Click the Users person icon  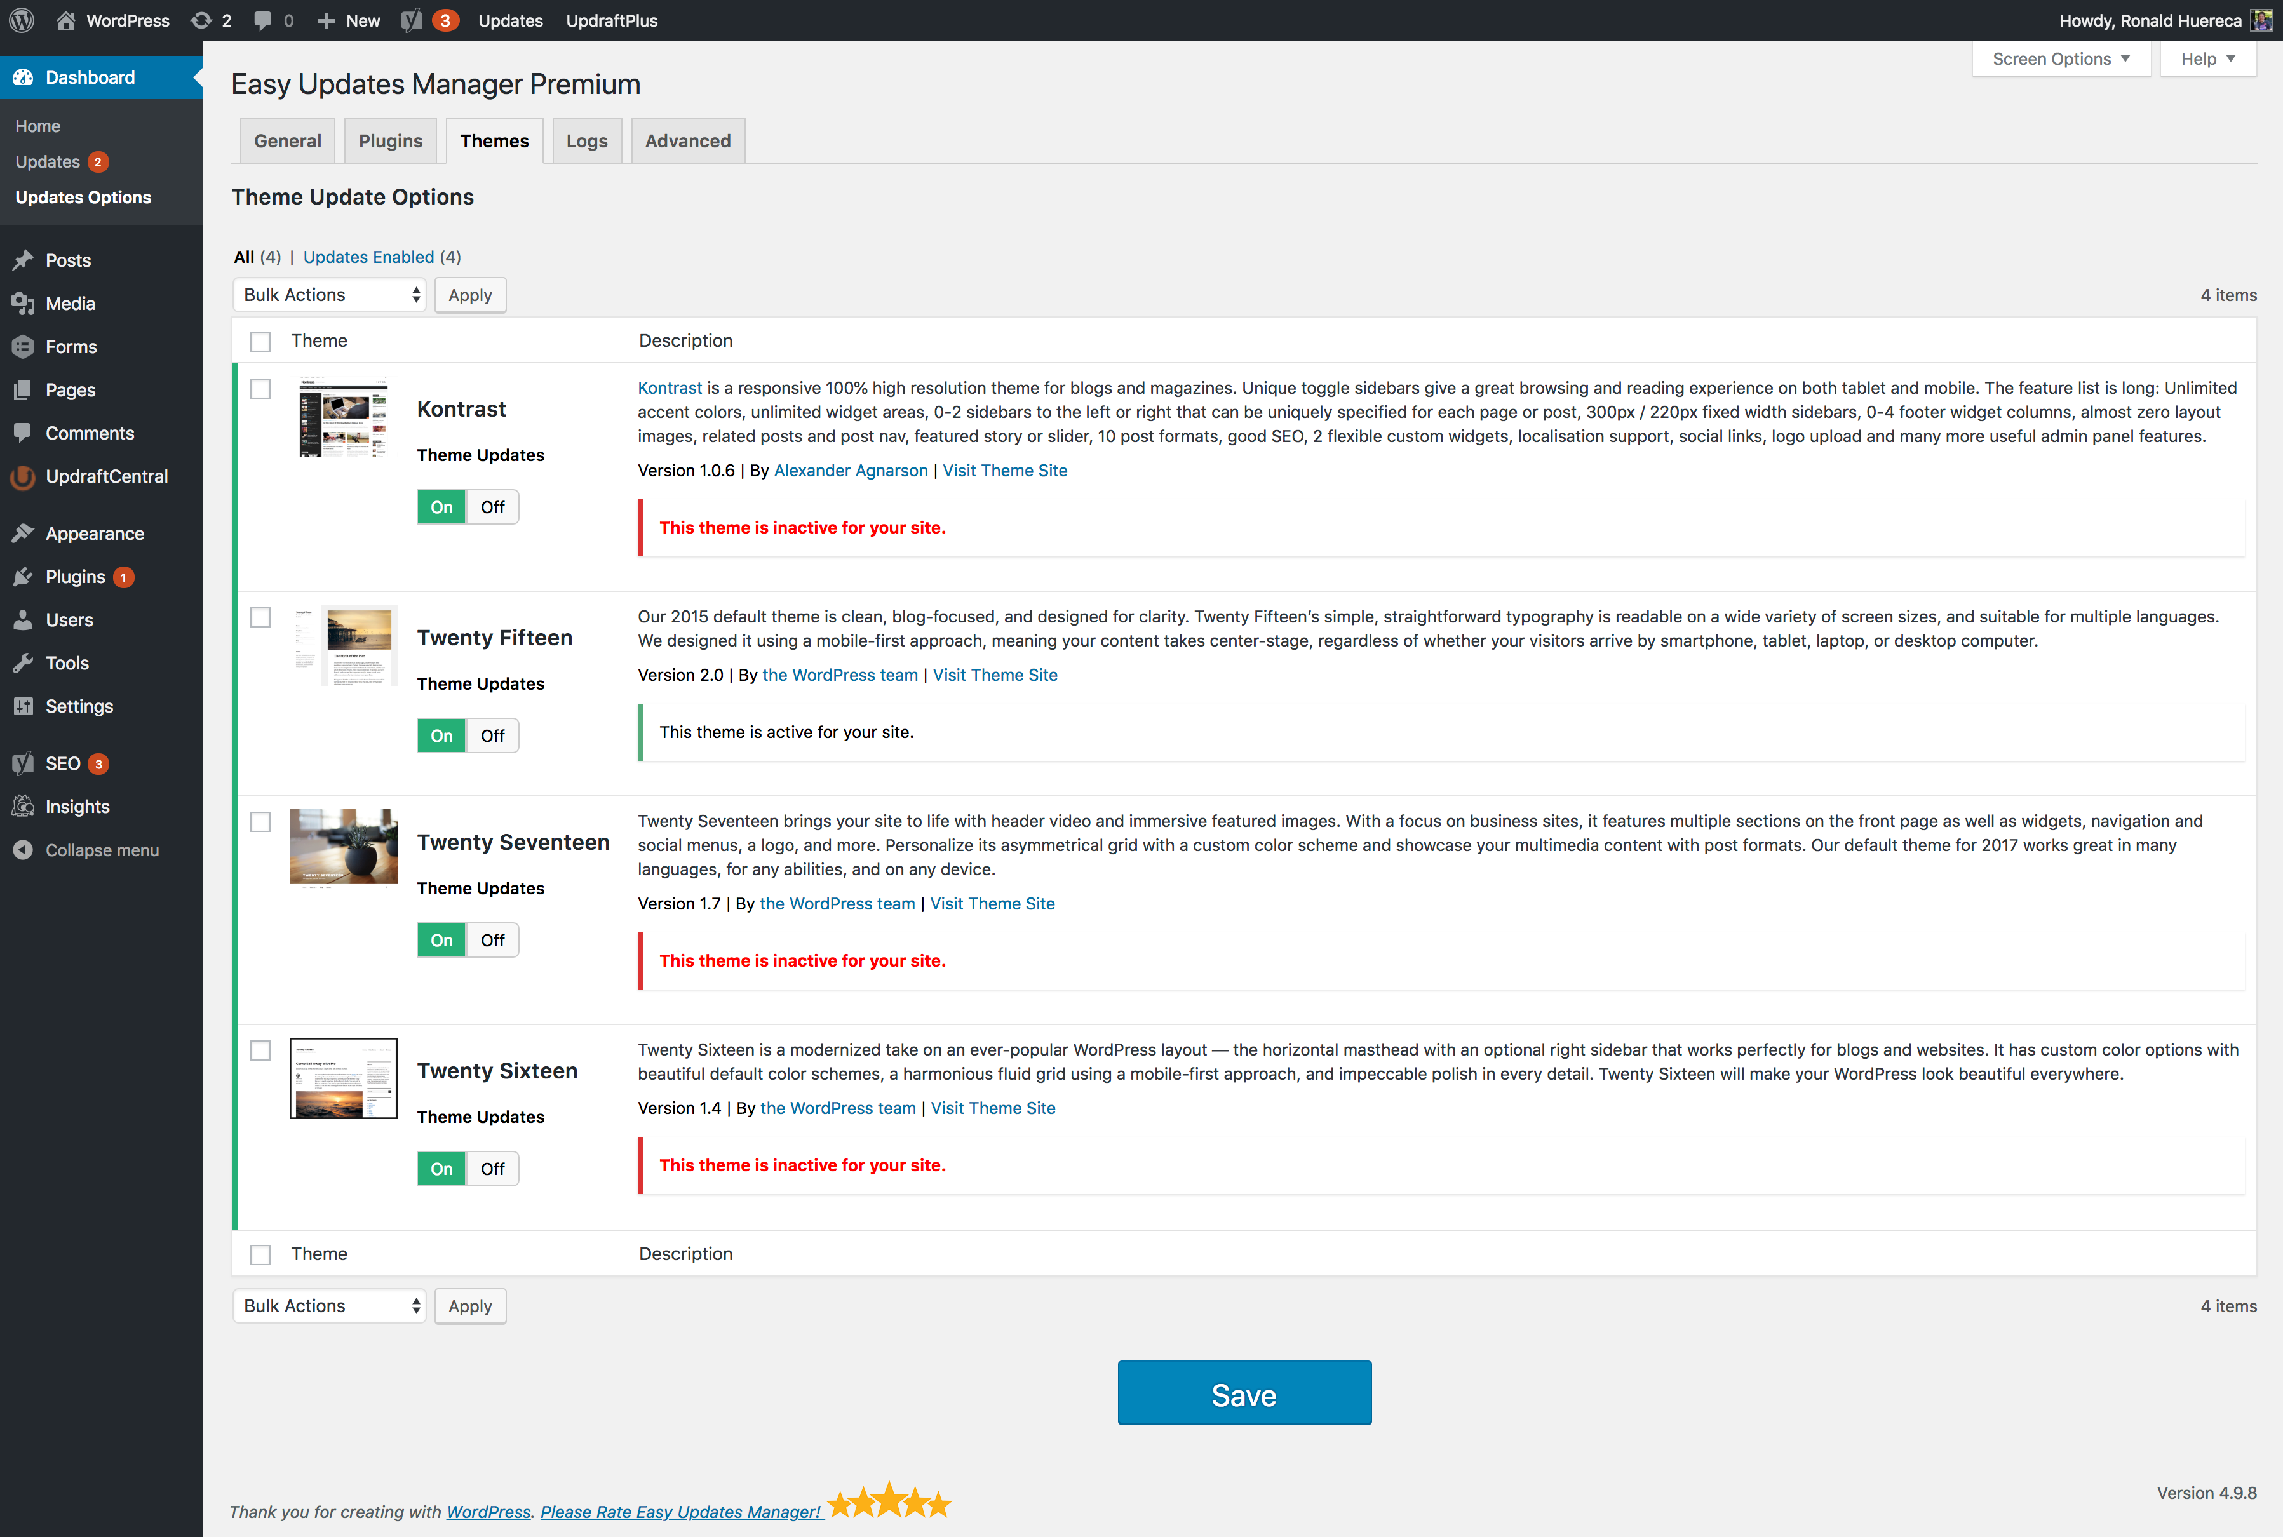(24, 619)
